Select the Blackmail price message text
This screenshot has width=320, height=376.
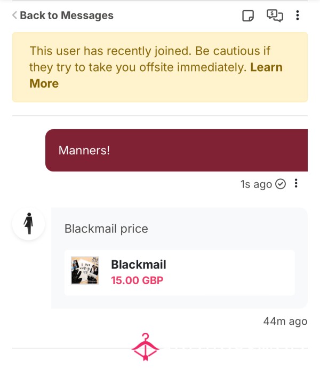[106, 229]
